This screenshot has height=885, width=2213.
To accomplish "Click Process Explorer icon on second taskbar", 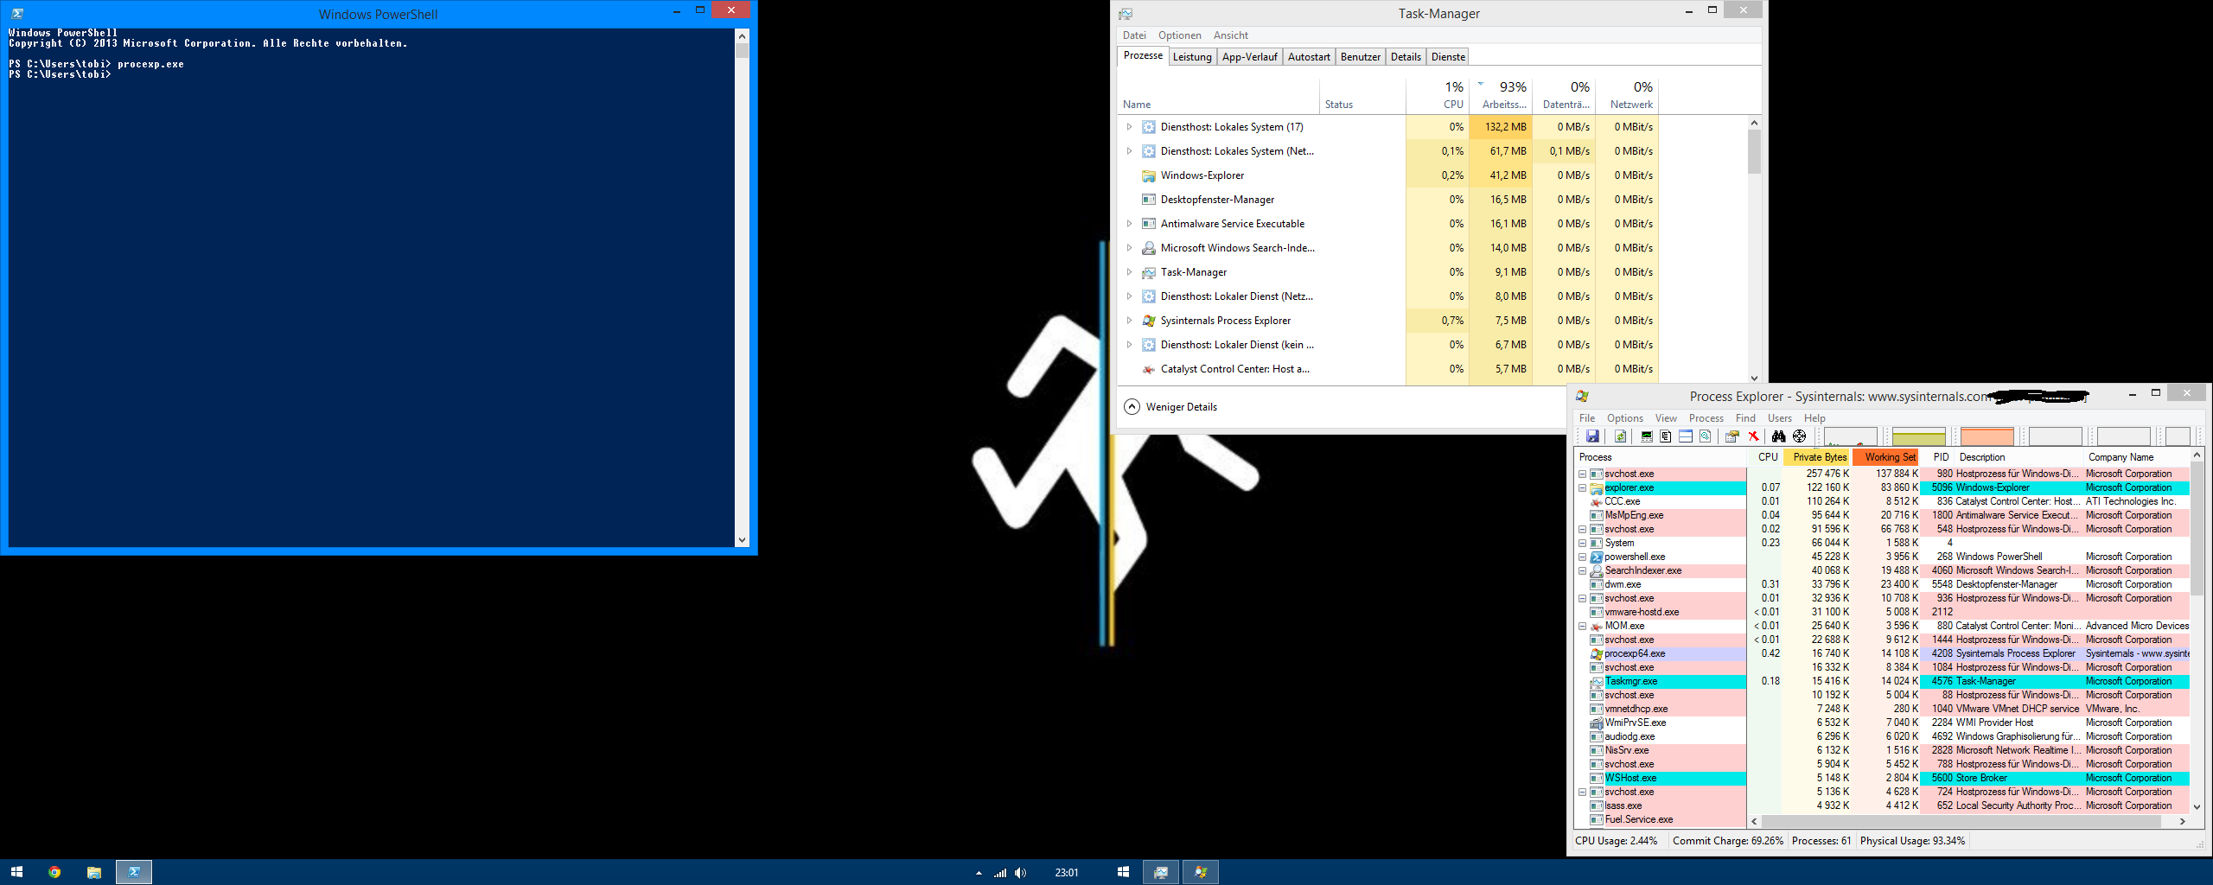I will 1201,872.
